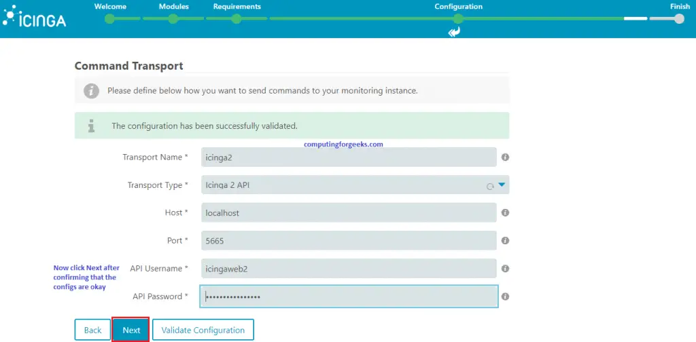Focus the API Password field
696x342 pixels.
tap(349, 297)
